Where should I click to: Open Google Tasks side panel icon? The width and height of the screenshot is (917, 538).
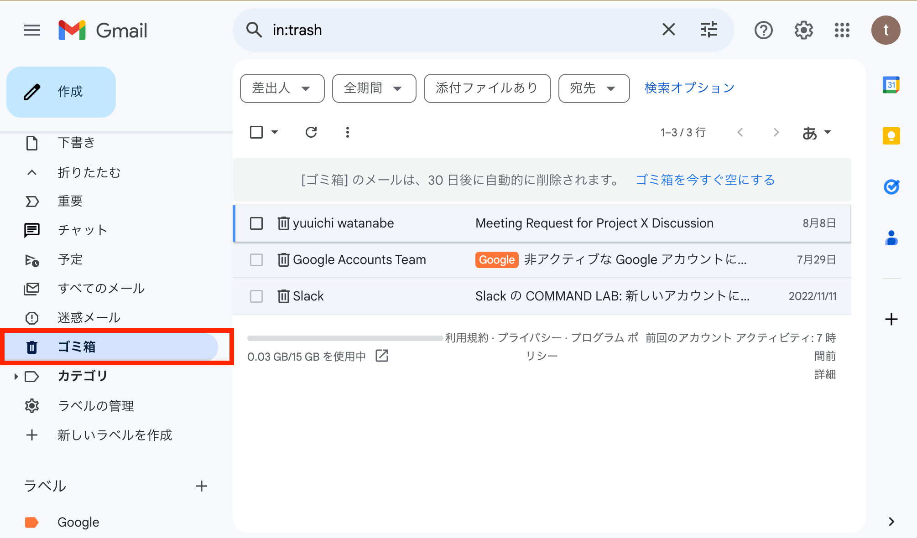click(891, 187)
